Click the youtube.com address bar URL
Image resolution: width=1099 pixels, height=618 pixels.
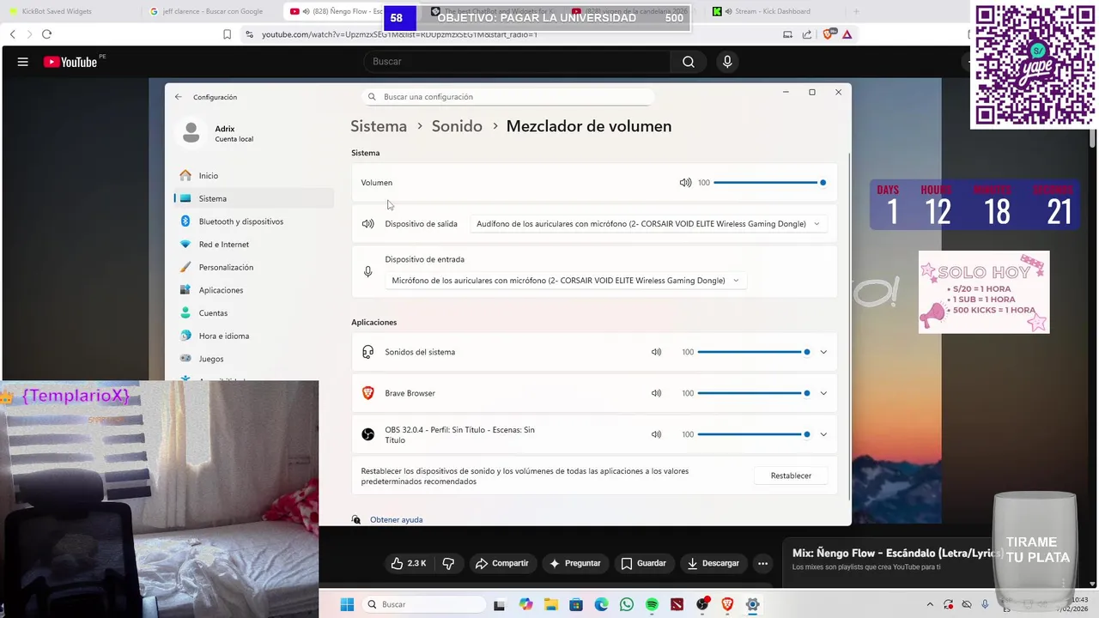click(399, 34)
